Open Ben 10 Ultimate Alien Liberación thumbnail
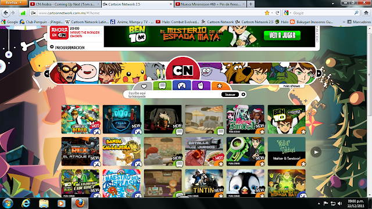372x209 pixels. click(80, 183)
